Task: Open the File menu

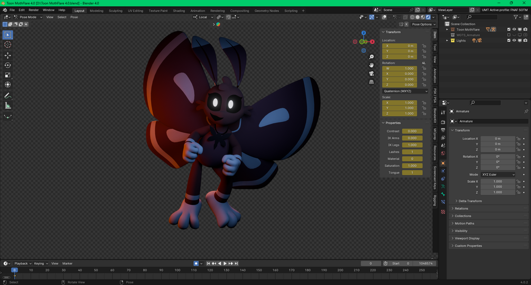Action: 12,10
